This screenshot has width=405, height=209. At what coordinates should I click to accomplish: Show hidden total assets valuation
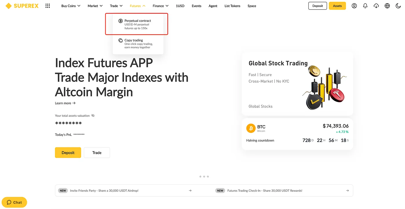(x=93, y=116)
